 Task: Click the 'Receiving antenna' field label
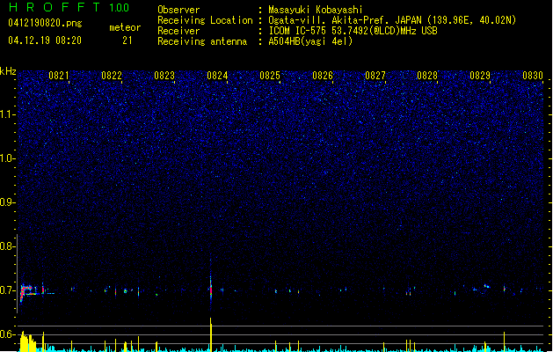[x=202, y=41]
